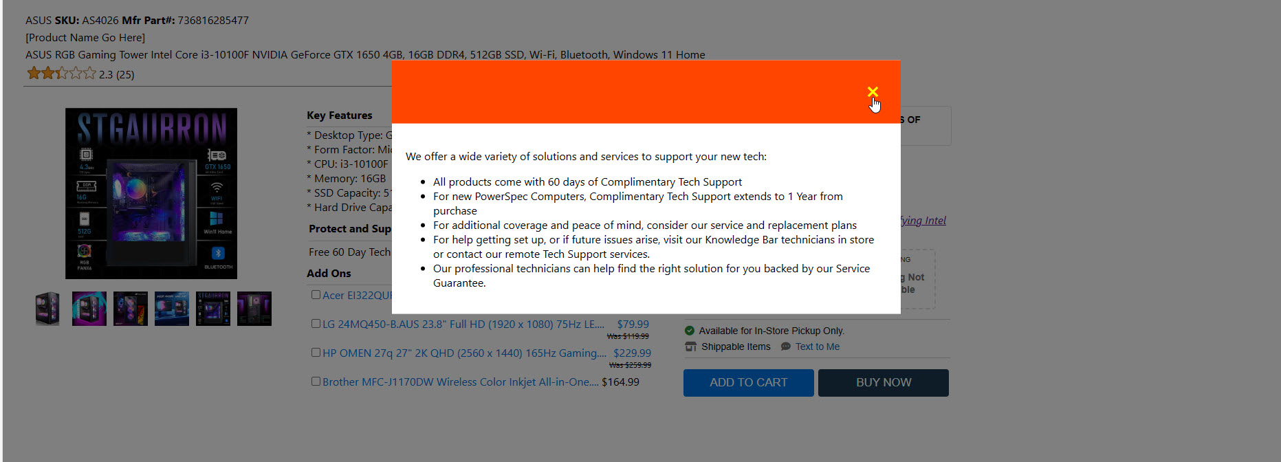Click the green availability checkmark icon

[690, 331]
